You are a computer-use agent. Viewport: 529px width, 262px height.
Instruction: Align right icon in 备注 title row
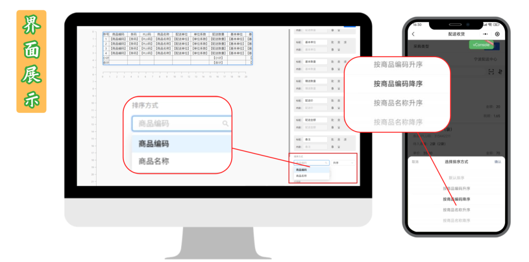click(345, 139)
